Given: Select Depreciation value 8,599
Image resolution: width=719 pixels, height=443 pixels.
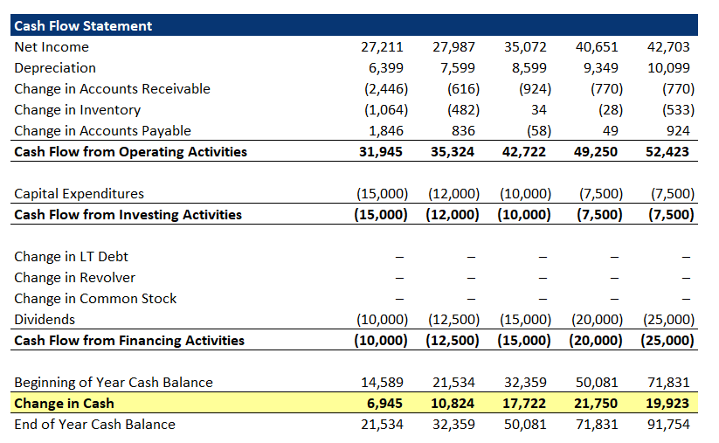Looking at the screenshot, I should tap(529, 68).
